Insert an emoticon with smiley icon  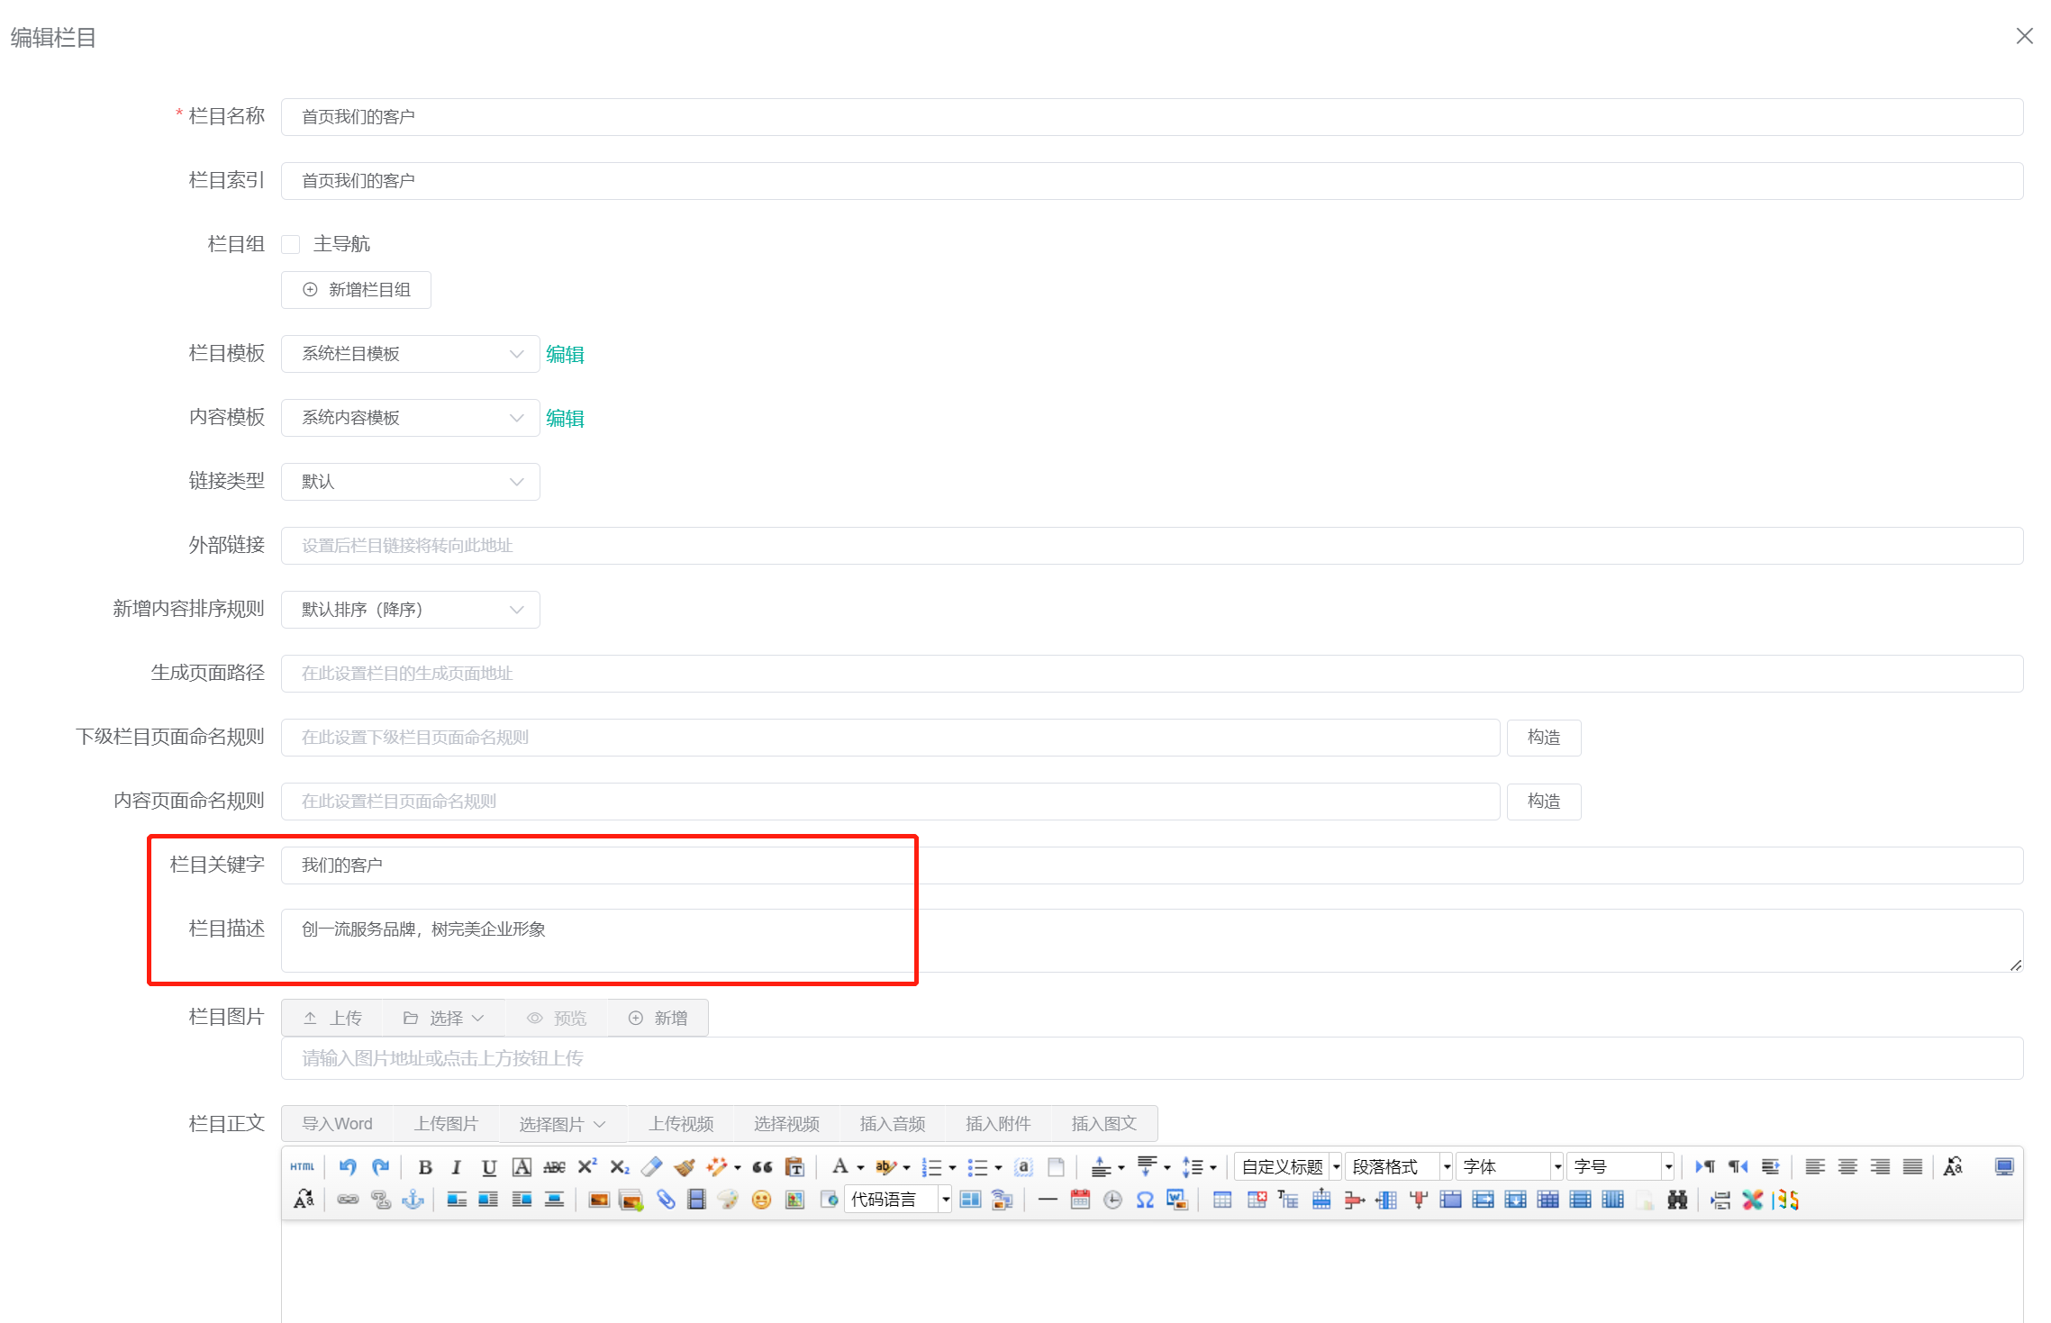tap(761, 1200)
